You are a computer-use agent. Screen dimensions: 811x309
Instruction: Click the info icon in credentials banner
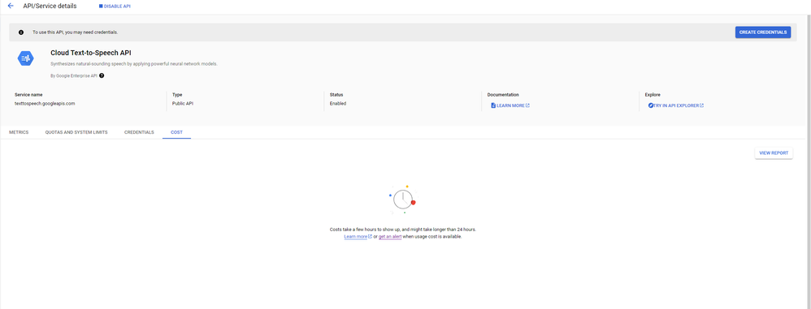21,32
